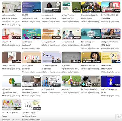Show full playlist under EN TONGS AU PIED
Screen dimensions: 122x121
110,22
